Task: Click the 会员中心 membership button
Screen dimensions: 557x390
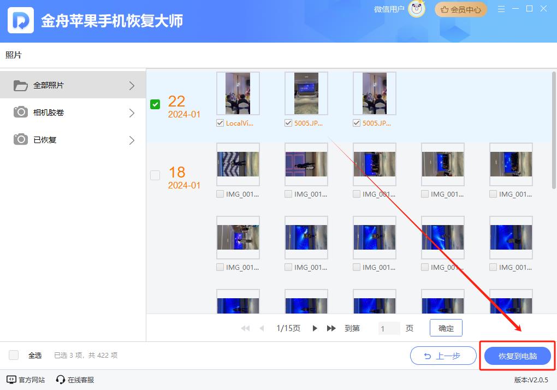Action: (x=461, y=9)
